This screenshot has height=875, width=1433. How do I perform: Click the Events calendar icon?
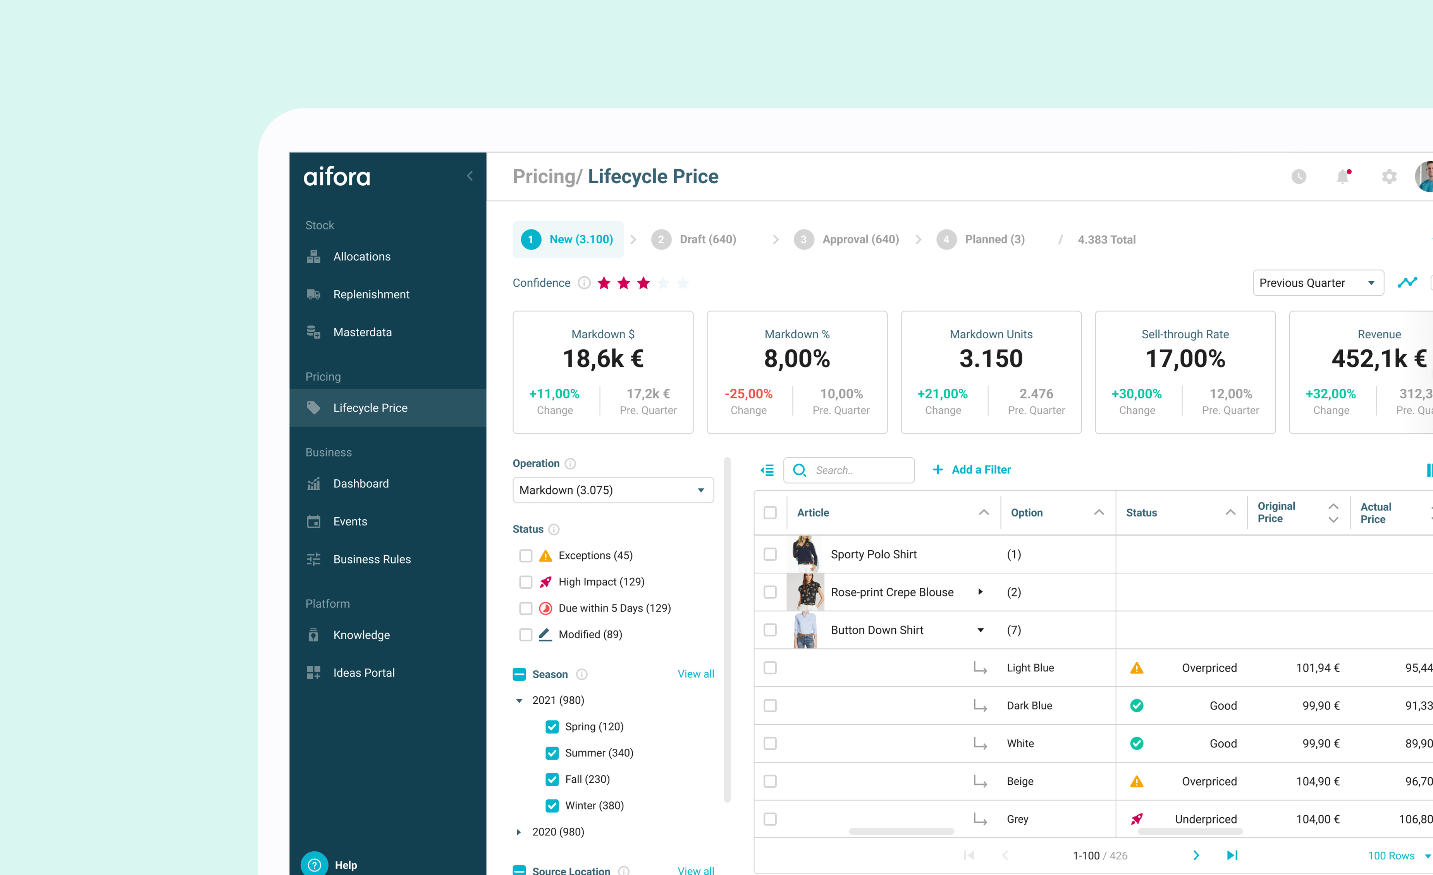tap(313, 521)
